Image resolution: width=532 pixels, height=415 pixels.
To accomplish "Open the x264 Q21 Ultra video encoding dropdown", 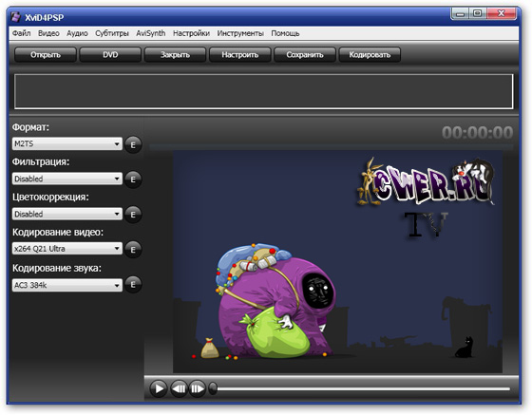I will click(x=67, y=249).
